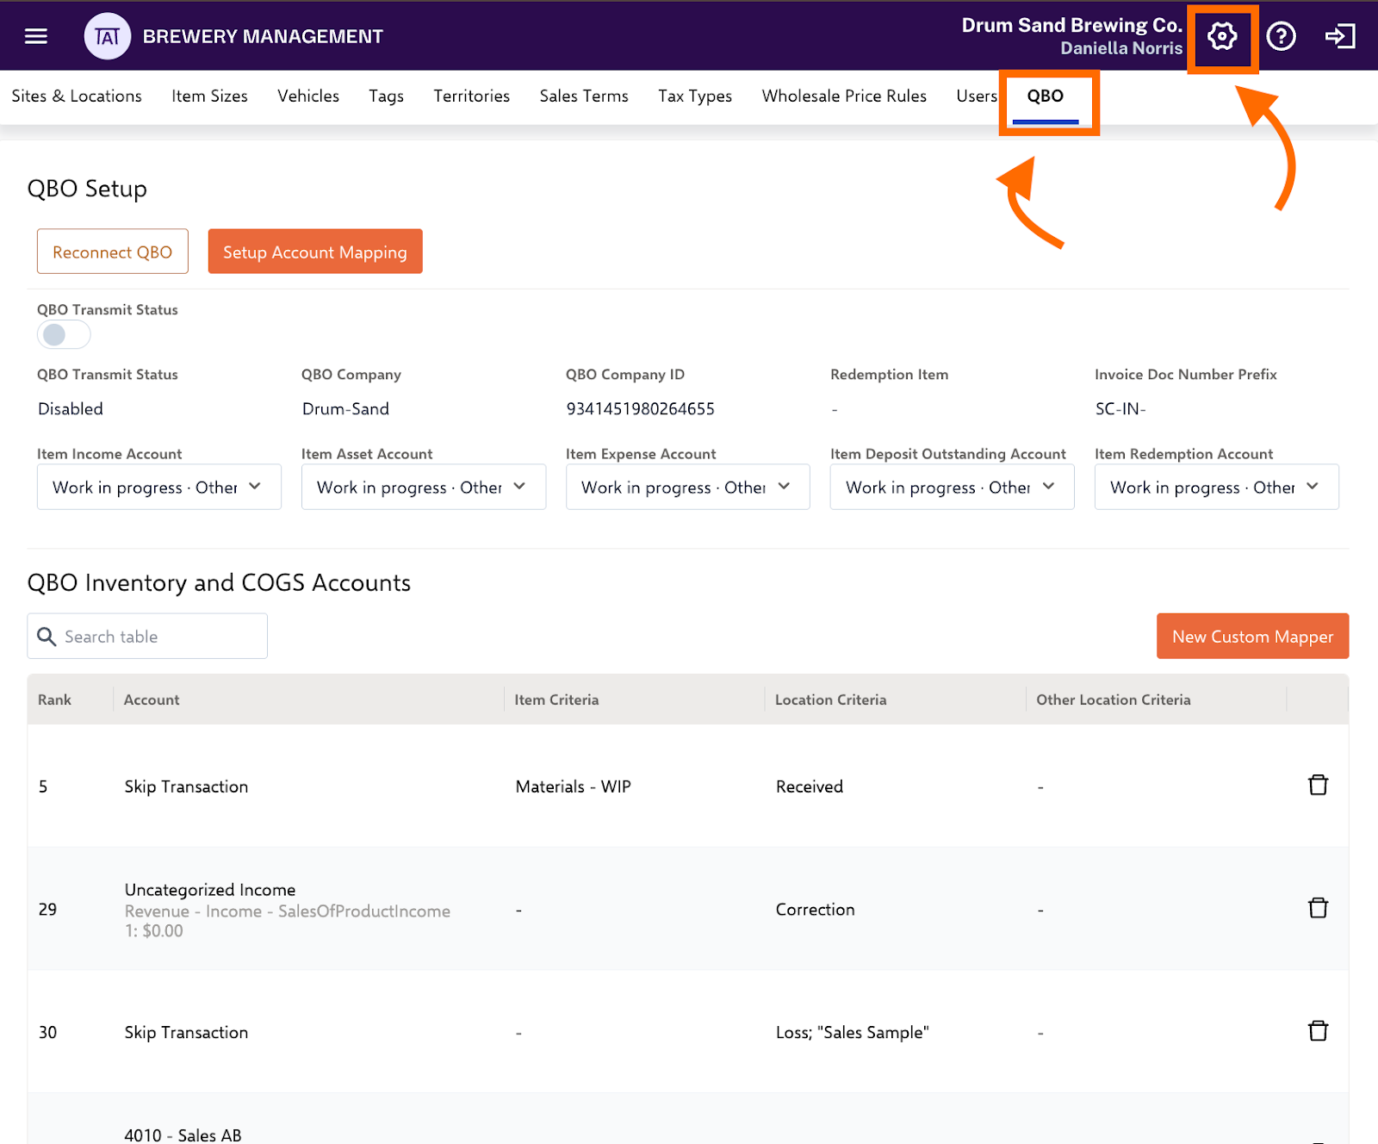Toggle the QBO Transmit Status switch
The height and width of the screenshot is (1144, 1378).
click(64, 334)
